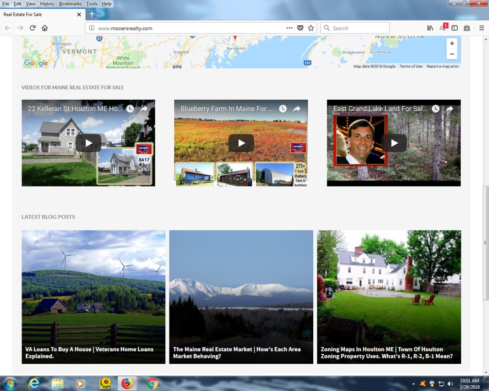
Task: Open a new tab with plus button
Action: click(x=92, y=14)
